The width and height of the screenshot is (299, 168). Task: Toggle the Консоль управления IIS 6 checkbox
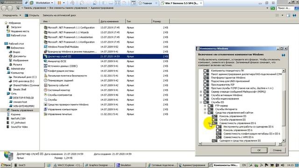[x=218, y=130]
